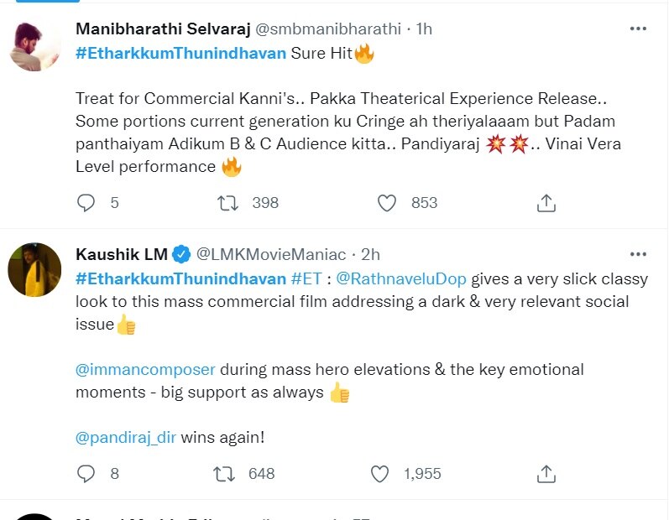
Task: Reply to Manibharathi Selvaraj's tweet
Action: click(x=86, y=203)
